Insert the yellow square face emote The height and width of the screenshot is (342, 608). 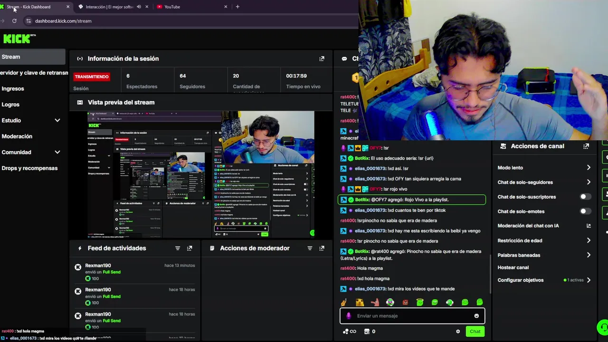tap(360, 302)
